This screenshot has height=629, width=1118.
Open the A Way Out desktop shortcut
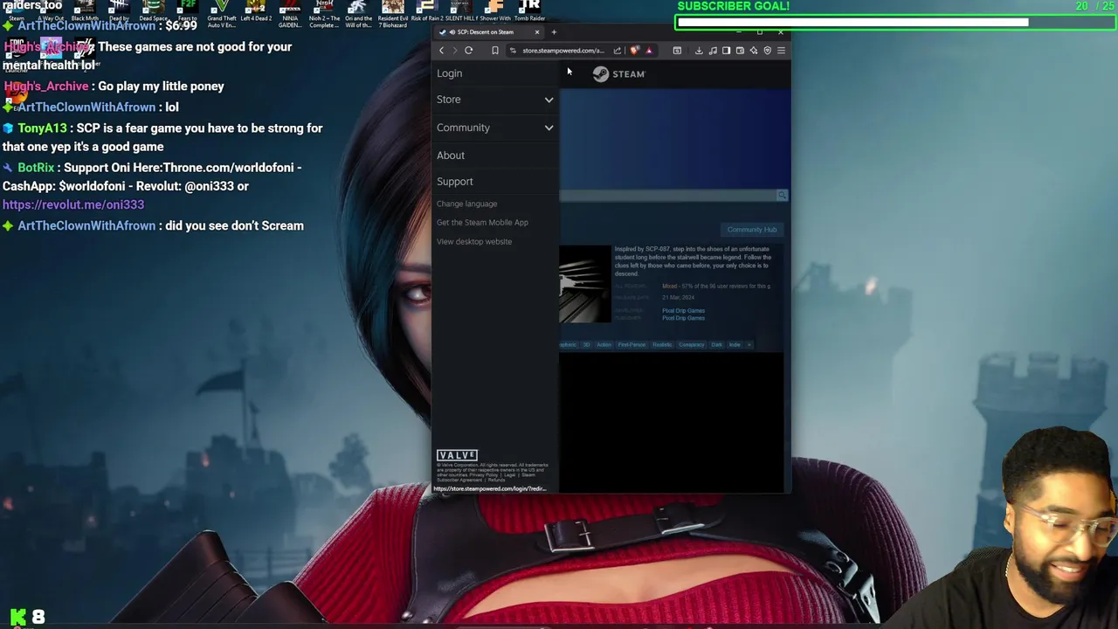click(50, 12)
